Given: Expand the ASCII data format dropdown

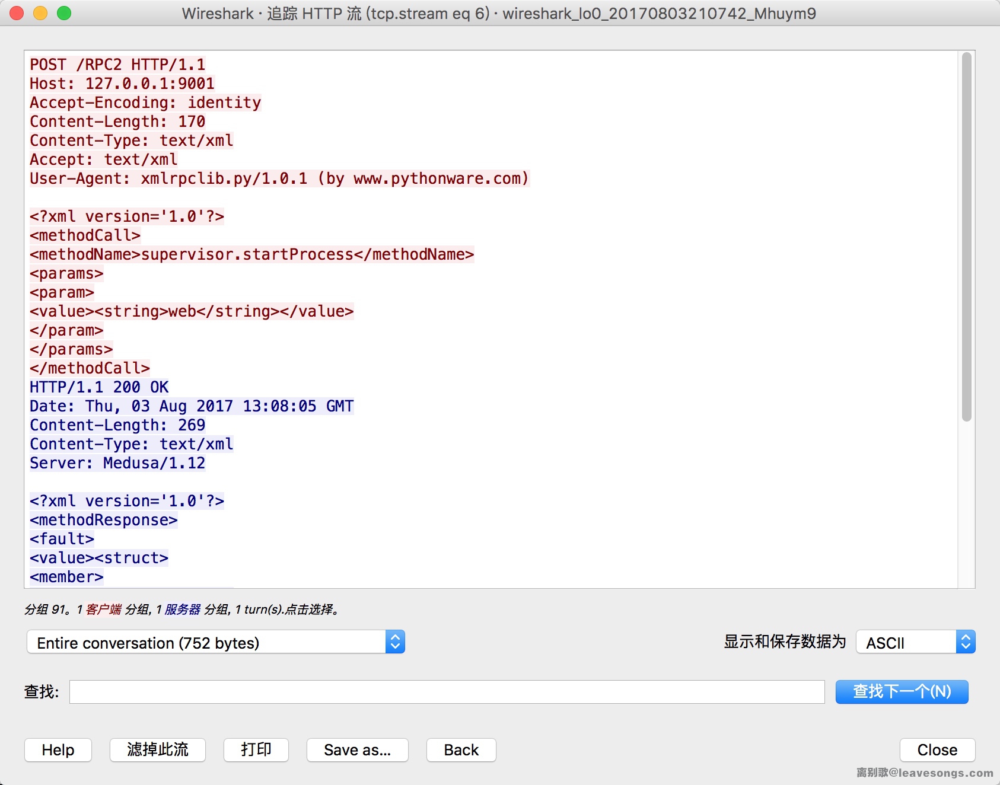Looking at the screenshot, I should click(915, 642).
